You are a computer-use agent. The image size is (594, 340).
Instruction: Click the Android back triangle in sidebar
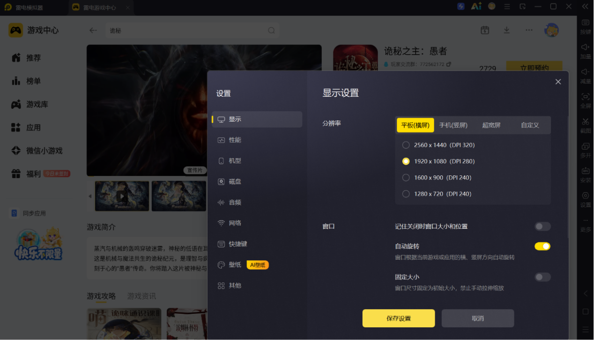coord(586,294)
